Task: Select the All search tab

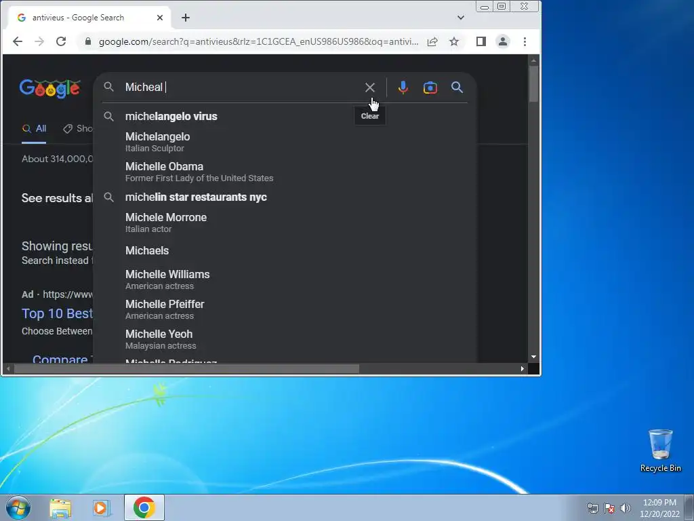Action: (34, 129)
